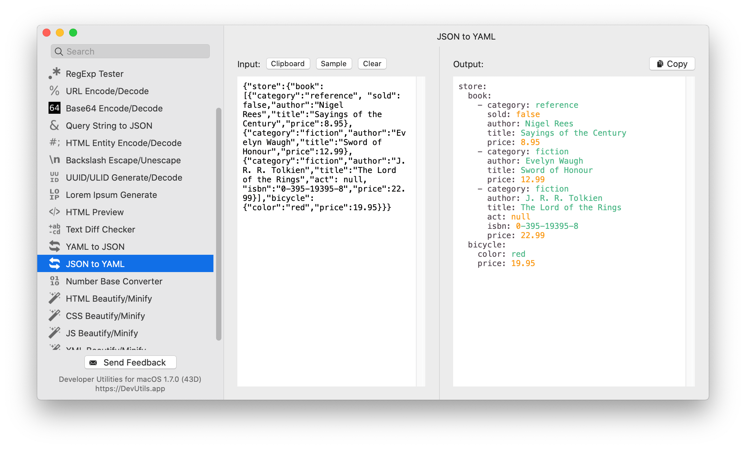
Task: Clear the JSON input
Action: [372, 64]
